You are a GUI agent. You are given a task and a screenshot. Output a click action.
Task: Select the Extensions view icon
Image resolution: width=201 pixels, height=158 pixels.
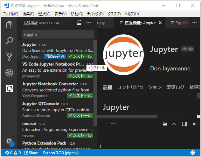[x=9, y=89]
